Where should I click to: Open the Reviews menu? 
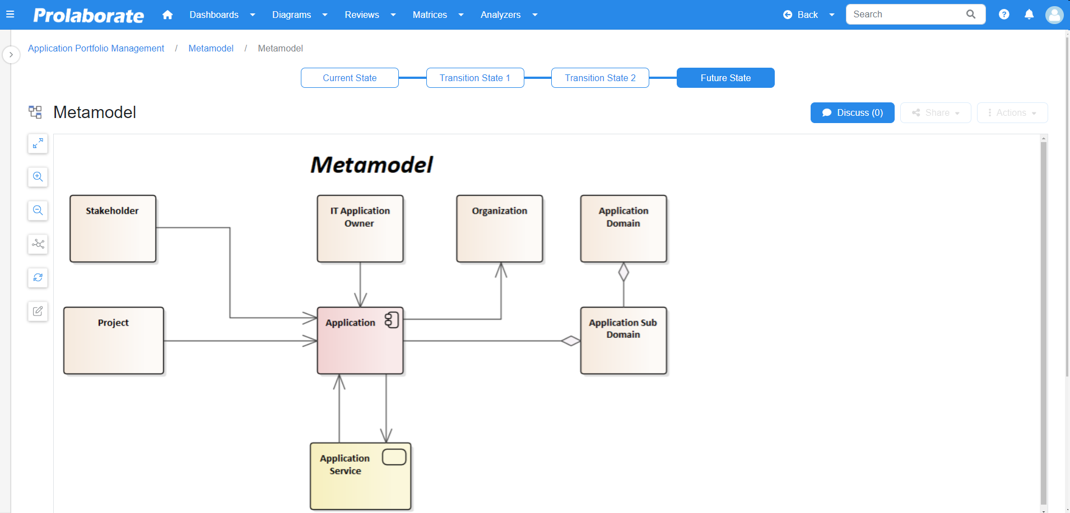point(362,15)
